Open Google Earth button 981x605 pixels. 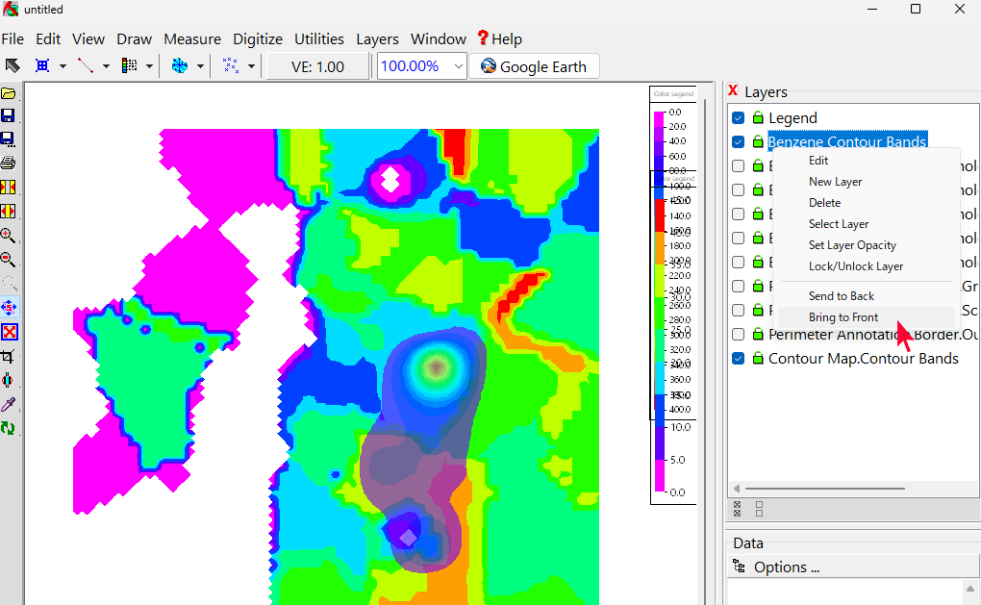[x=534, y=66]
